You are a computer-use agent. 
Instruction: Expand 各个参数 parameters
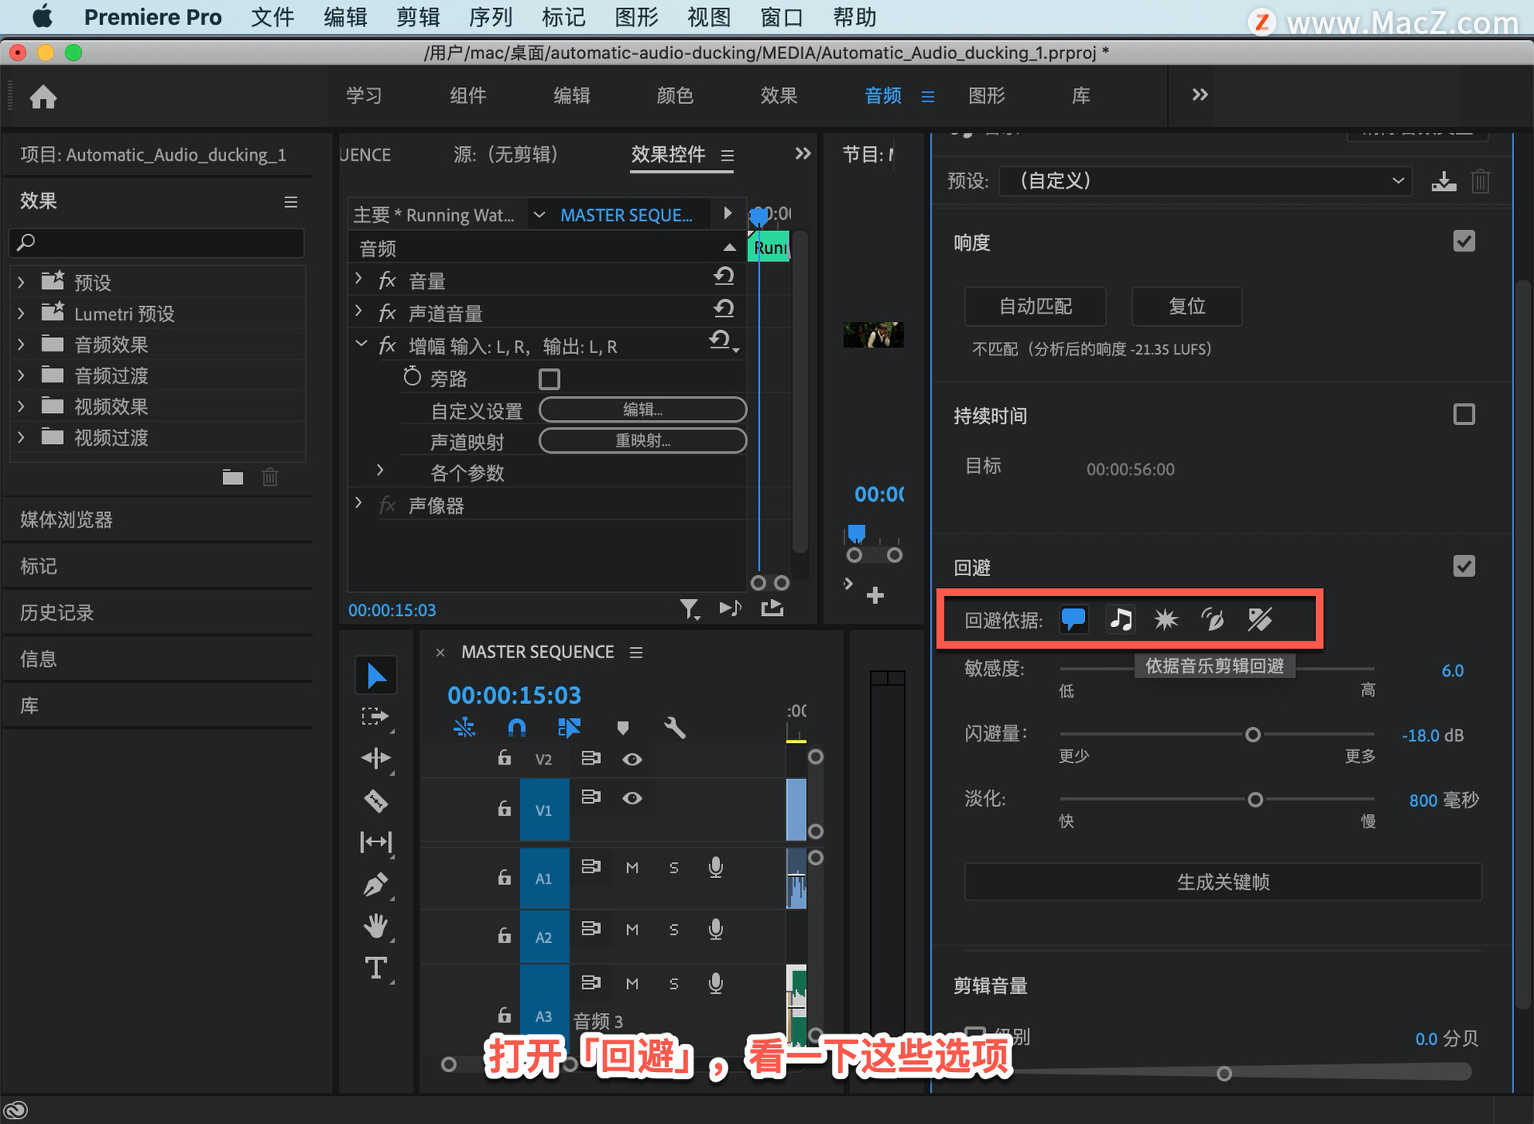click(x=380, y=471)
